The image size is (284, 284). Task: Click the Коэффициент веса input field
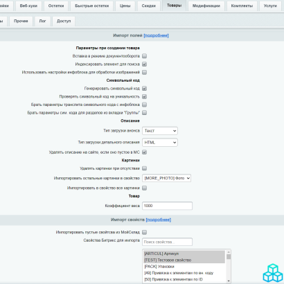167,206
